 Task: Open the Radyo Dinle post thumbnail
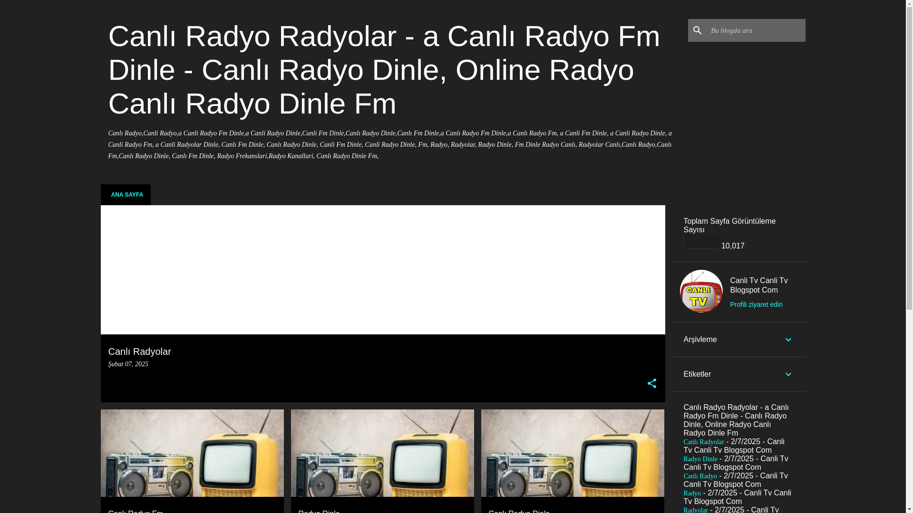point(382,453)
